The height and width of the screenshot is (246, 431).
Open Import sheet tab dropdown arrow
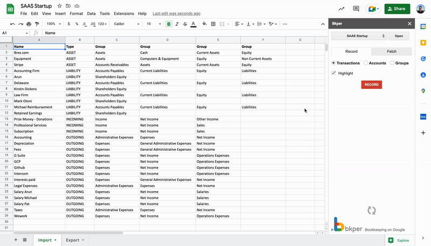point(55,240)
